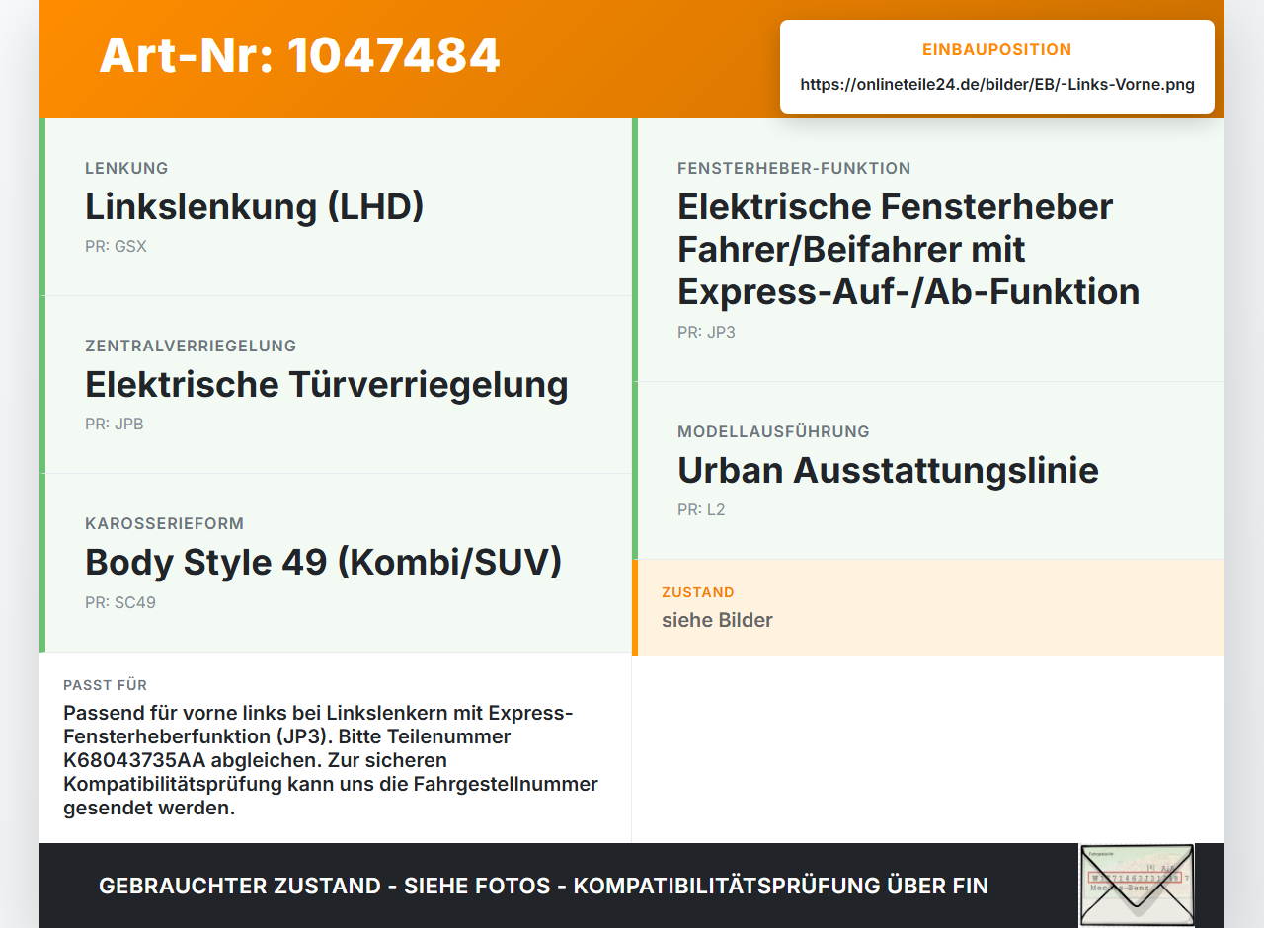This screenshot has height=928, width=1264.
Task: Click the 'KAROSSERIEFORM' category label
Action: pyautogui.click(x=164, y=524)
